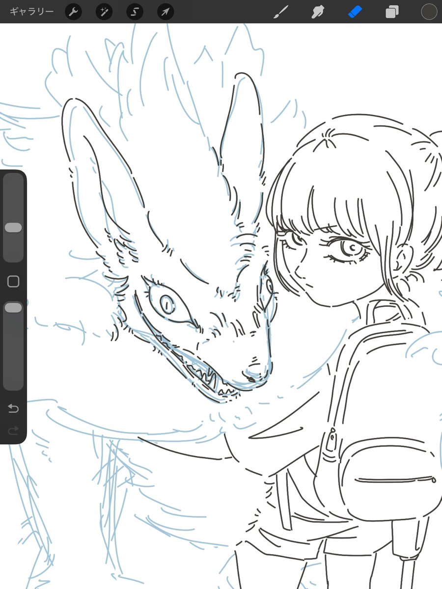The width and height of the screenshot is (442, 589).
Task: Open the dark color swatch picker
Action: pos(429,12)
